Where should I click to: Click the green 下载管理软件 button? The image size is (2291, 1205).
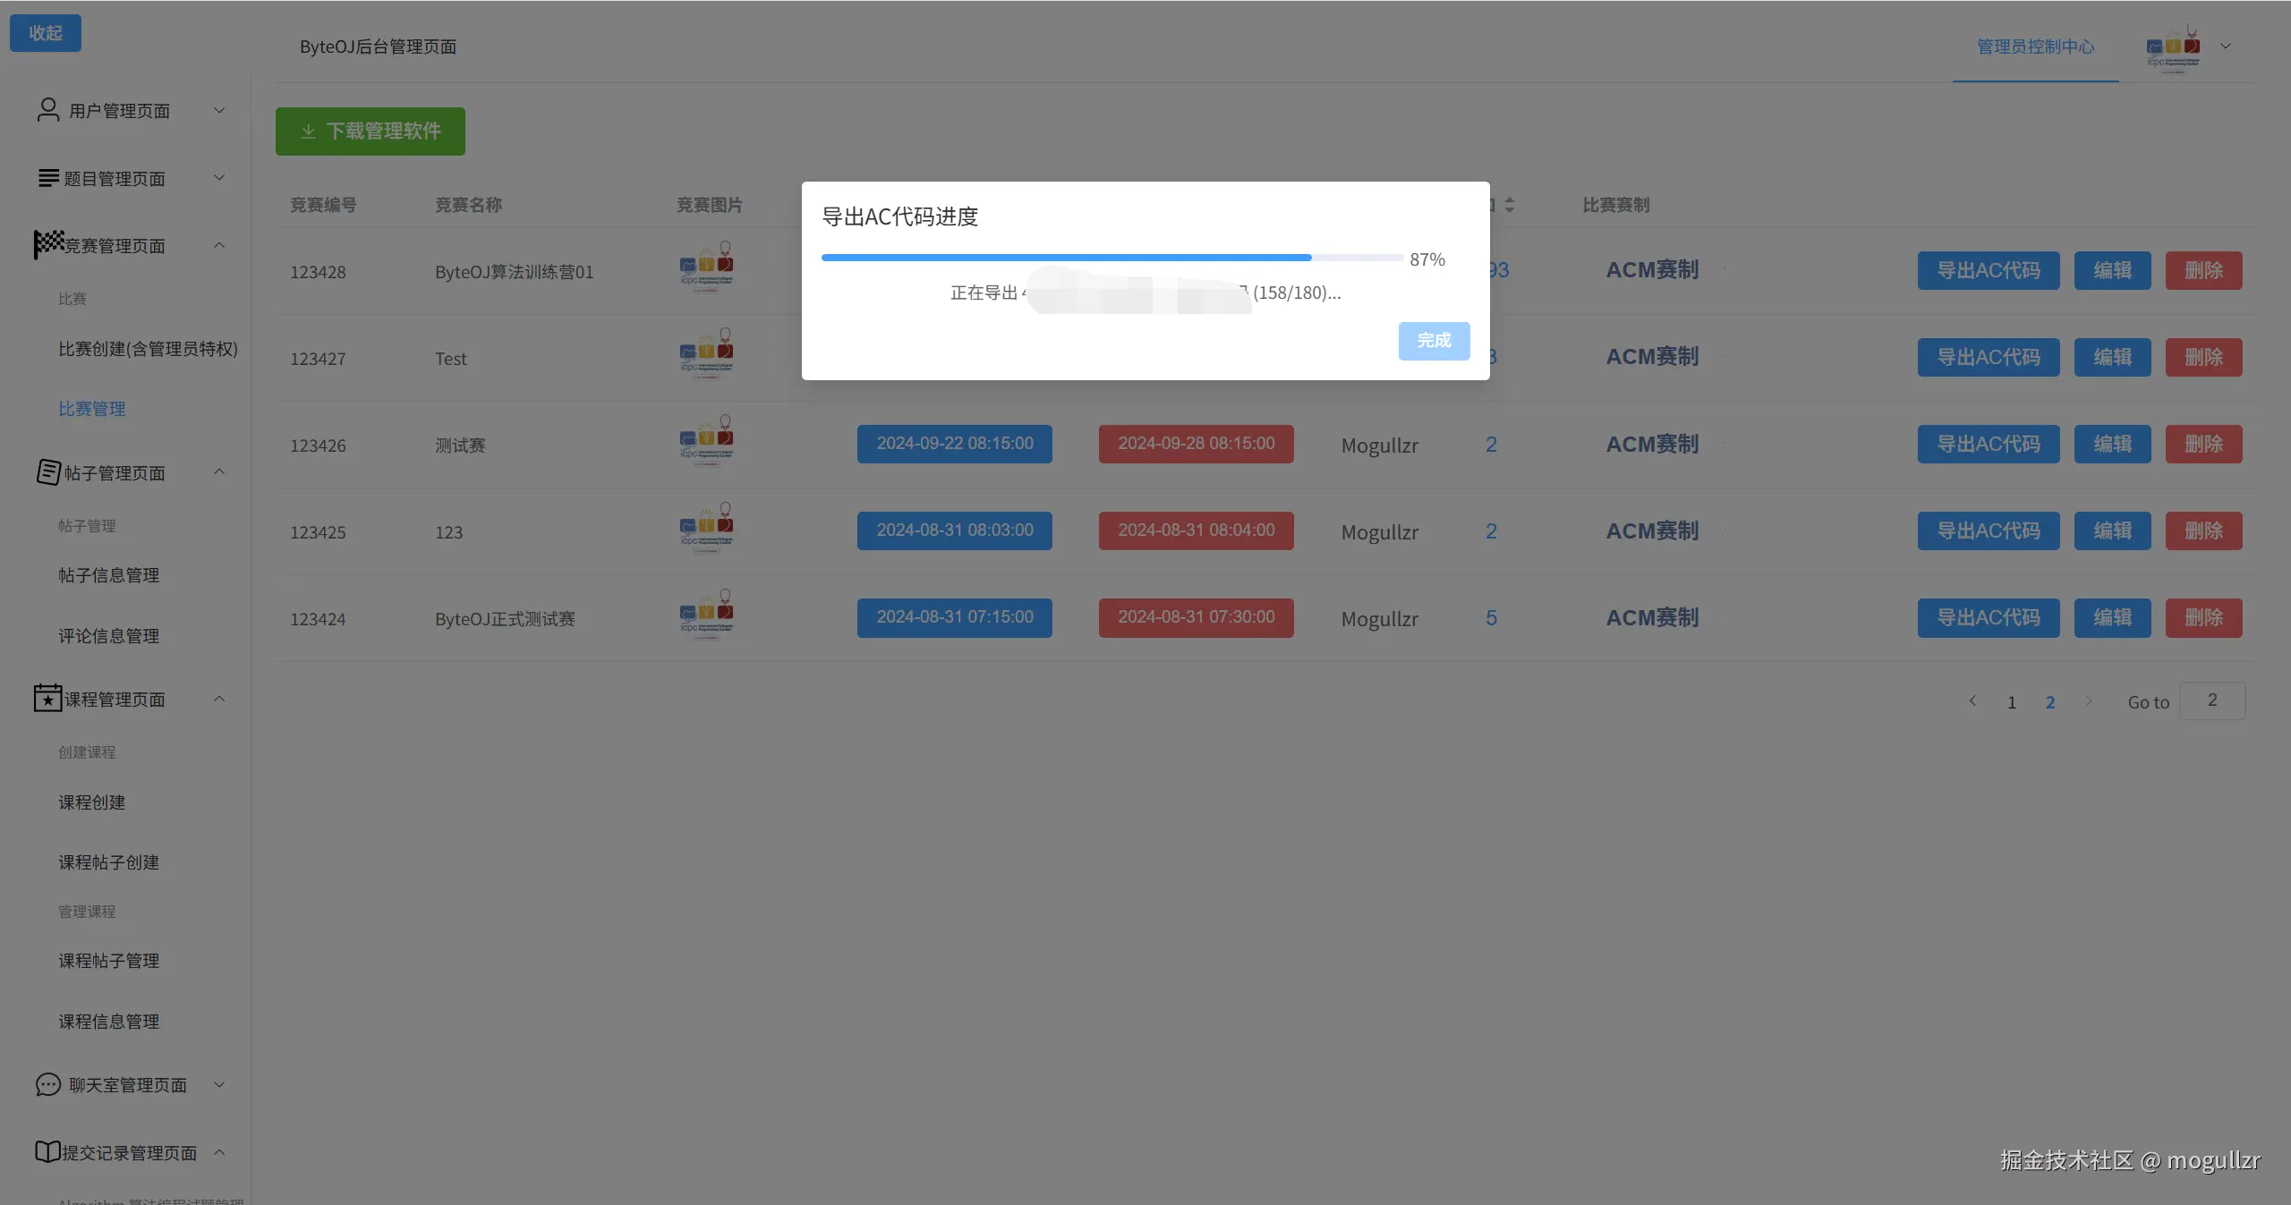click(370, 132)
